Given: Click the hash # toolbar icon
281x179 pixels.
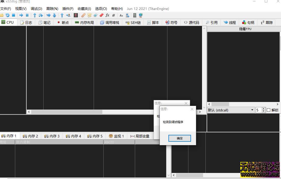Looking at the screenshot, I should (x=114, y=15).
